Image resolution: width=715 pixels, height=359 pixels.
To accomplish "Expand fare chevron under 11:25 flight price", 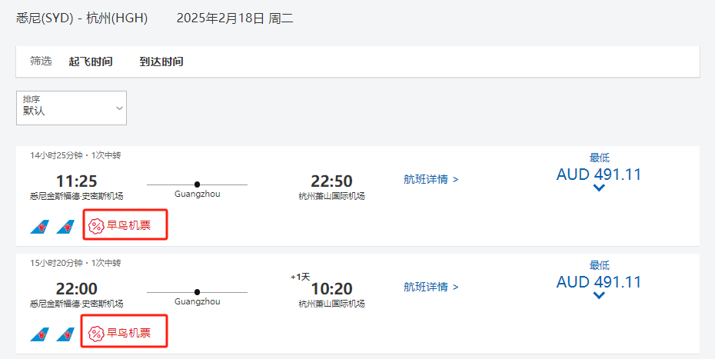I will pyautogui.click(x=599, y=188).
